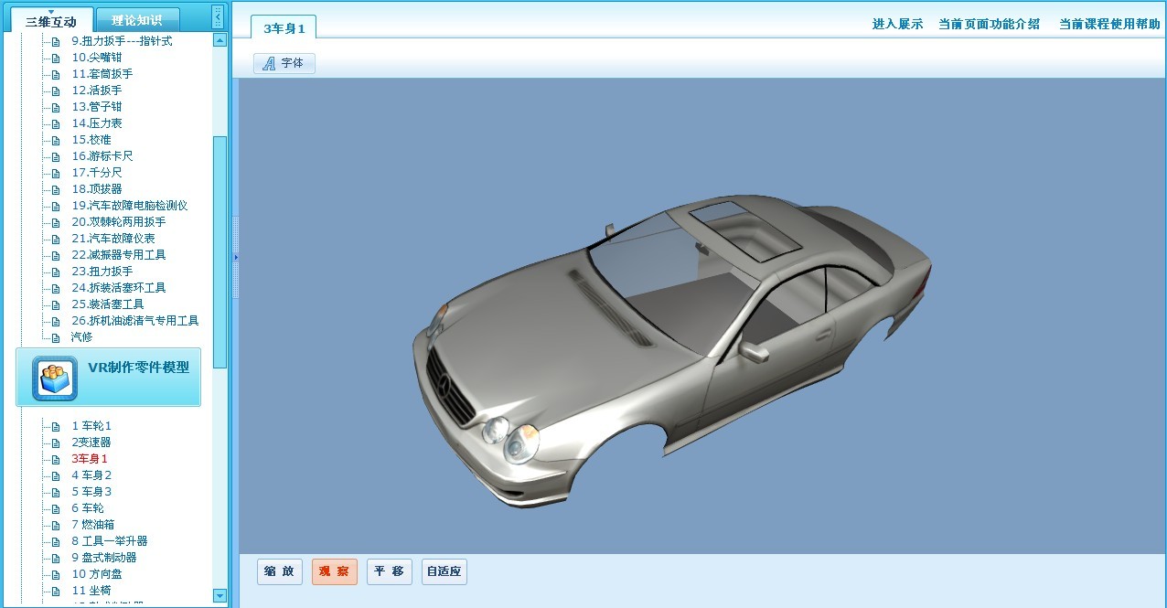The image size is (1167, 608).
Task: Toggle the vertical splitter handle
Action: point(235,257)
